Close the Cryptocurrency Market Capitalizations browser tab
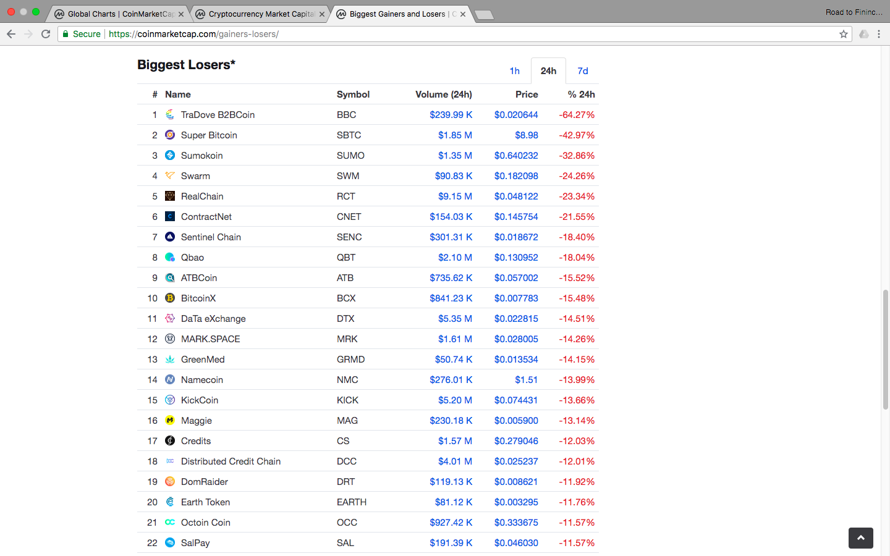Viewport: 890px width, 556px height. point(322,14)
